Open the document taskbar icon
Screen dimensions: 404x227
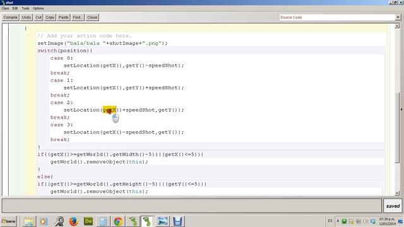[103, 221]
